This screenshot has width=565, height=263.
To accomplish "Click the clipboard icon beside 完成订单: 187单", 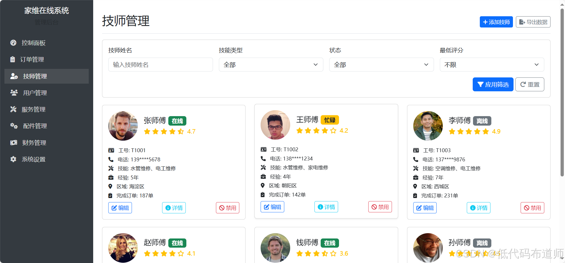I will (110, 196).
